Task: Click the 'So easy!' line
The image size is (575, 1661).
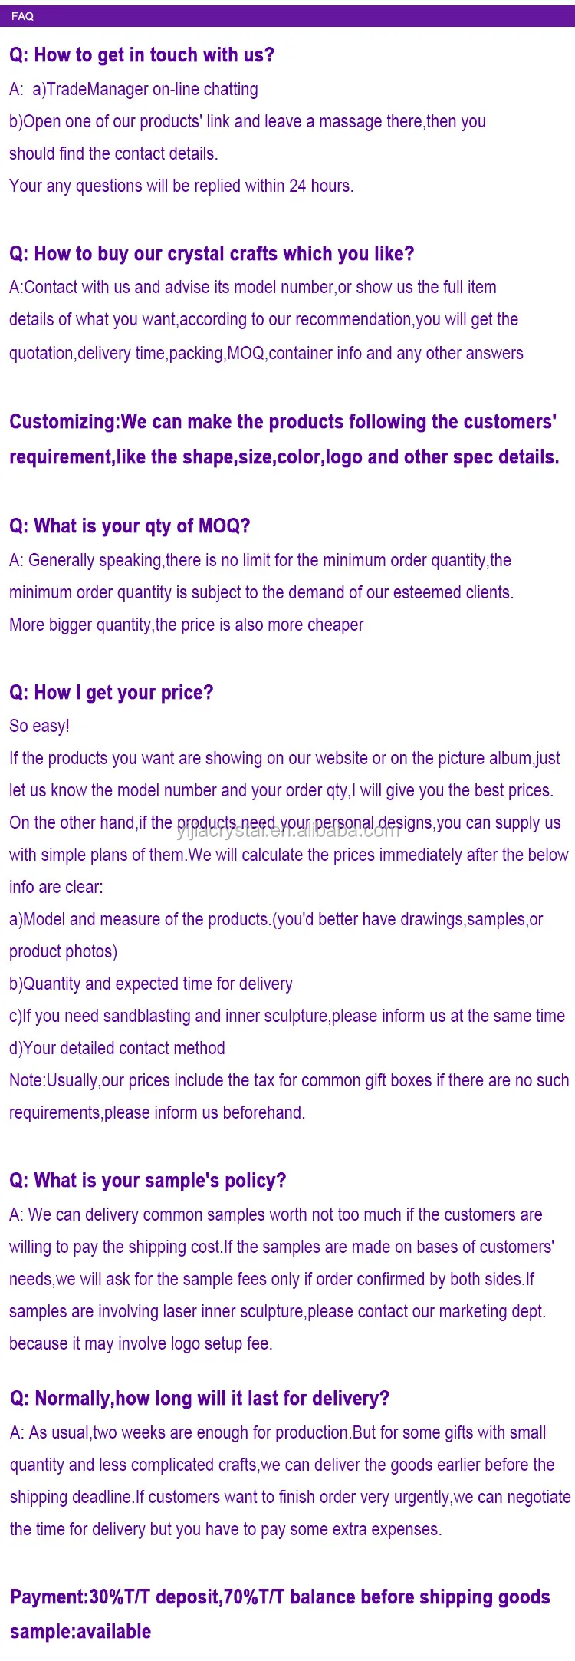Action: point(39,726)
